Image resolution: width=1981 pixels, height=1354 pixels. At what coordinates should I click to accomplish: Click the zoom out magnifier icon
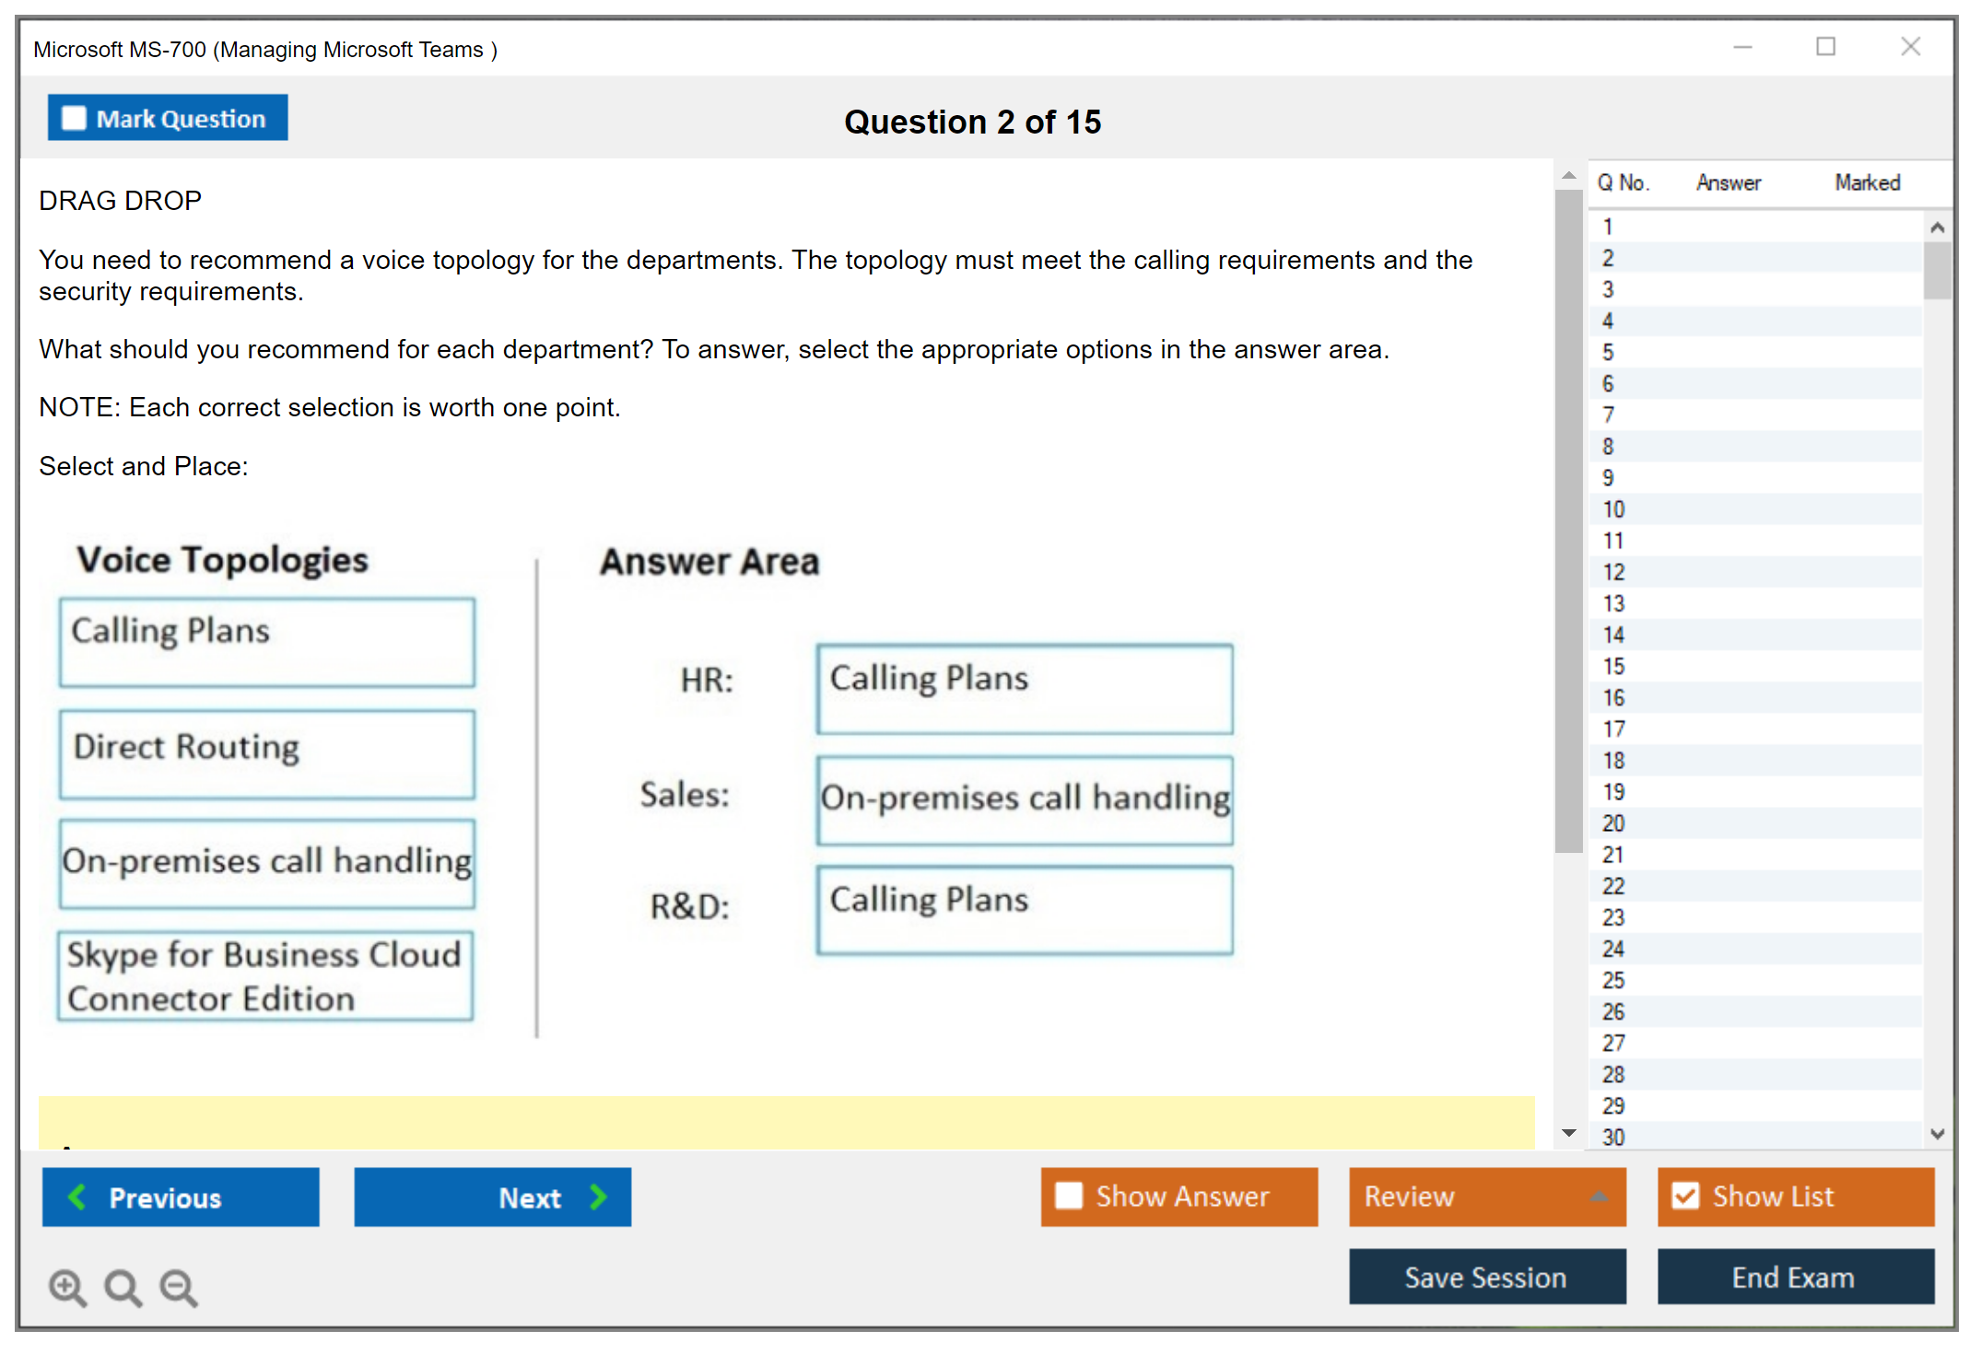[x=178, y=1287]
